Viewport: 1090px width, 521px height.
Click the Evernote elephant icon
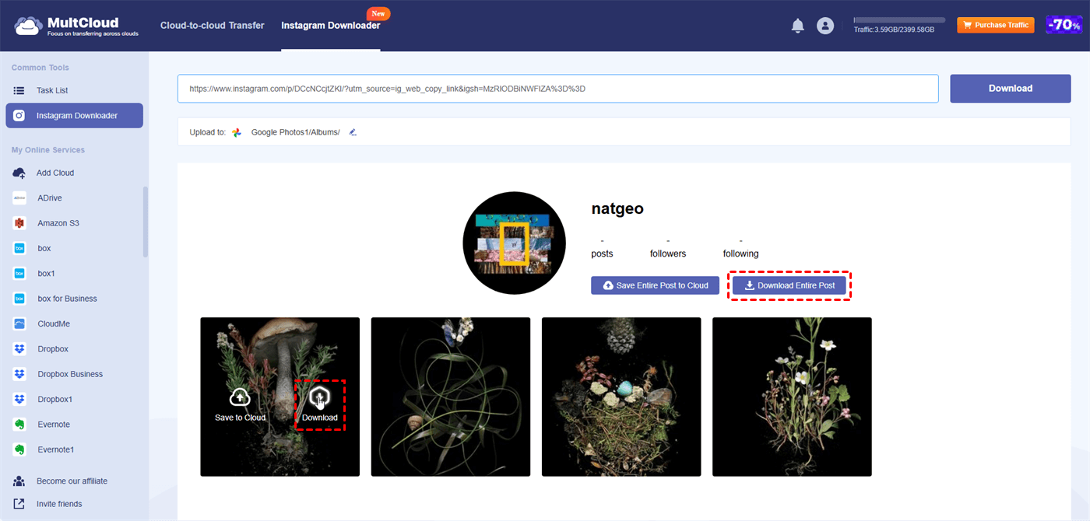[19, 425]
